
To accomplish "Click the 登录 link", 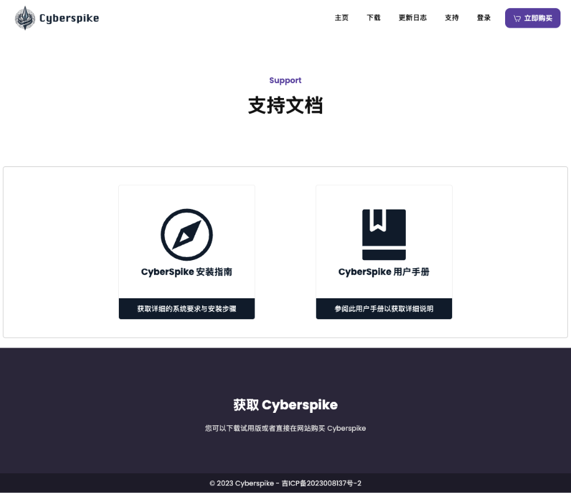I will click(484, 18).
